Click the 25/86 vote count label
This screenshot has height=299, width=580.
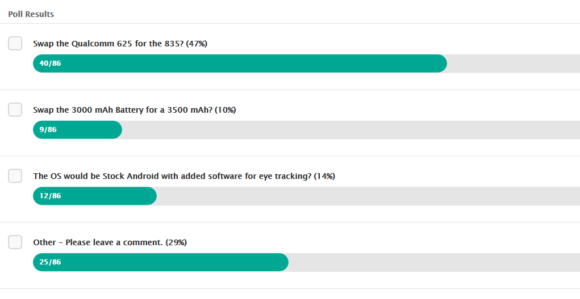click(51, 262)
